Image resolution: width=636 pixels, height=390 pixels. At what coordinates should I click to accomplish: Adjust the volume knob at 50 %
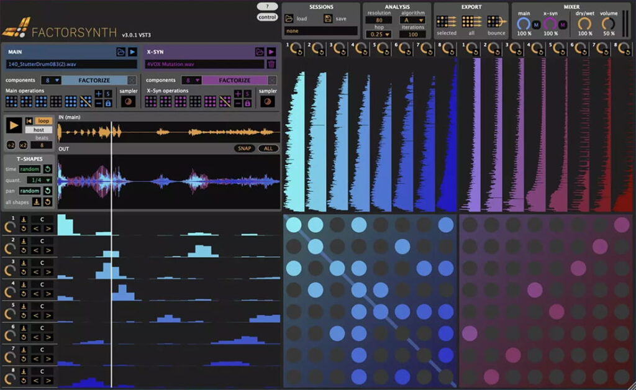[608, 24]
